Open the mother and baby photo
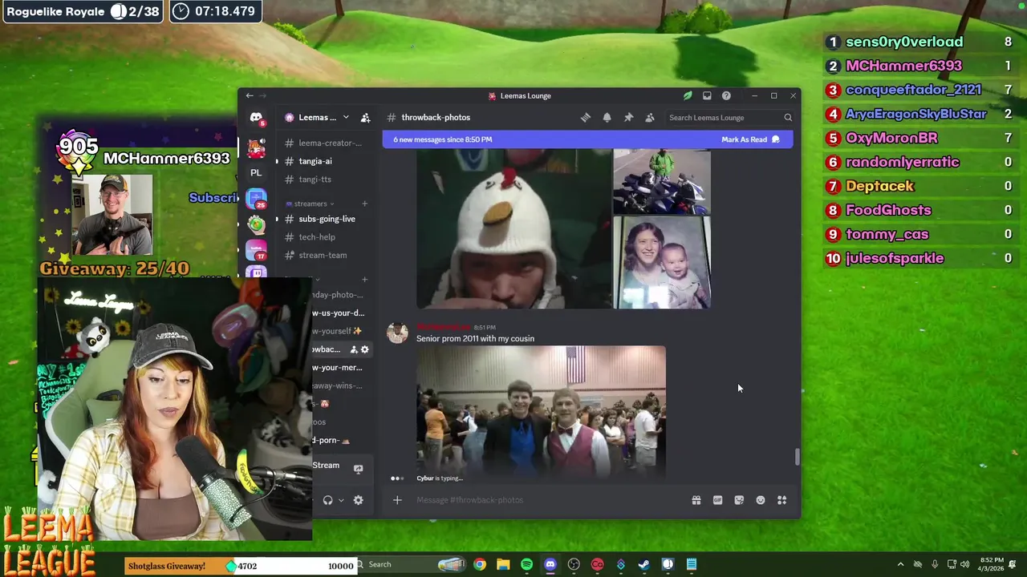 tap(662, 263)
